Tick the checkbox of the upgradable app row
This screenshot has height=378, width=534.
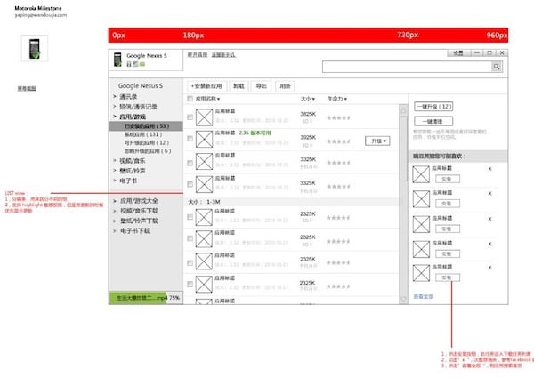coord(190,140)
